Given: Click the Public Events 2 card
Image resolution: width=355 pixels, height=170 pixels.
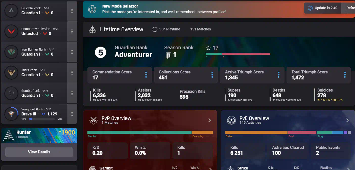Looking at the screenshot, I should [331, 151].
